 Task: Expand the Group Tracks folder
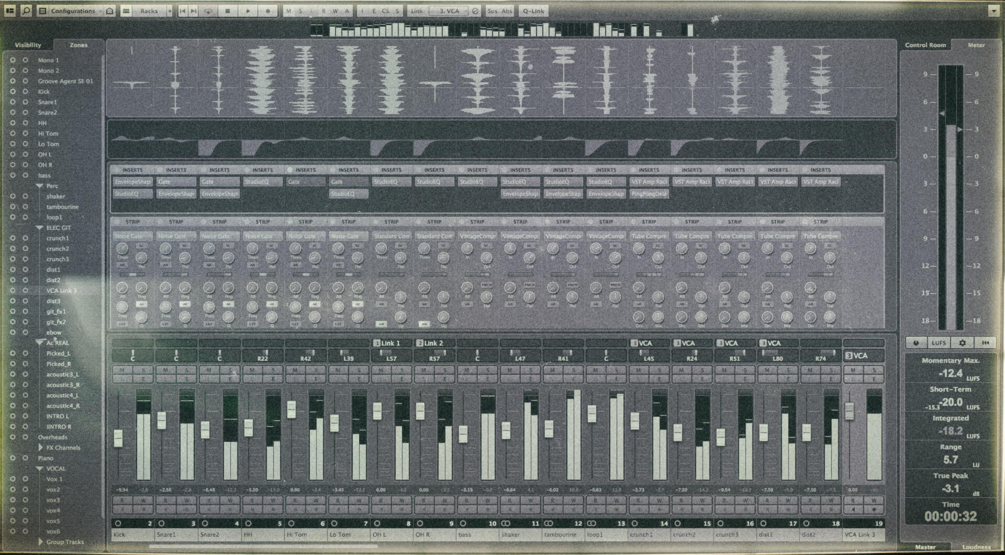pyautogui.click(x=40, y=542)
